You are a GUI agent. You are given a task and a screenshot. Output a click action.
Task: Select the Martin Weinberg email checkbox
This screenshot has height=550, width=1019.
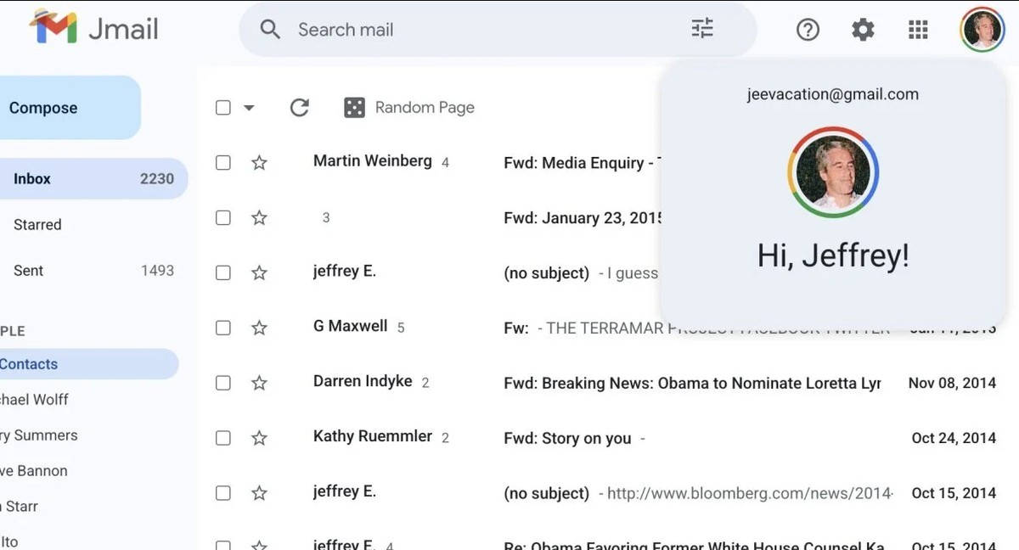[222, 162]
